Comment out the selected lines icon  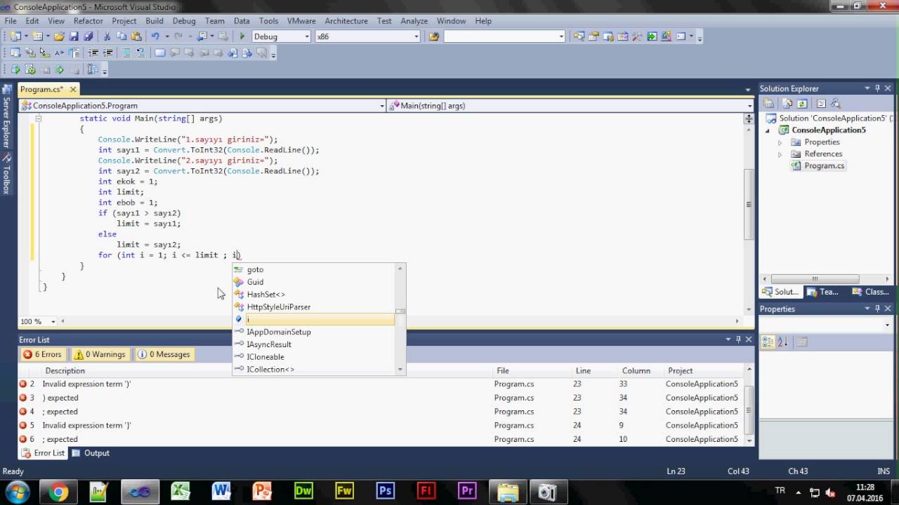pyautogui.click(x=127, y=53)
